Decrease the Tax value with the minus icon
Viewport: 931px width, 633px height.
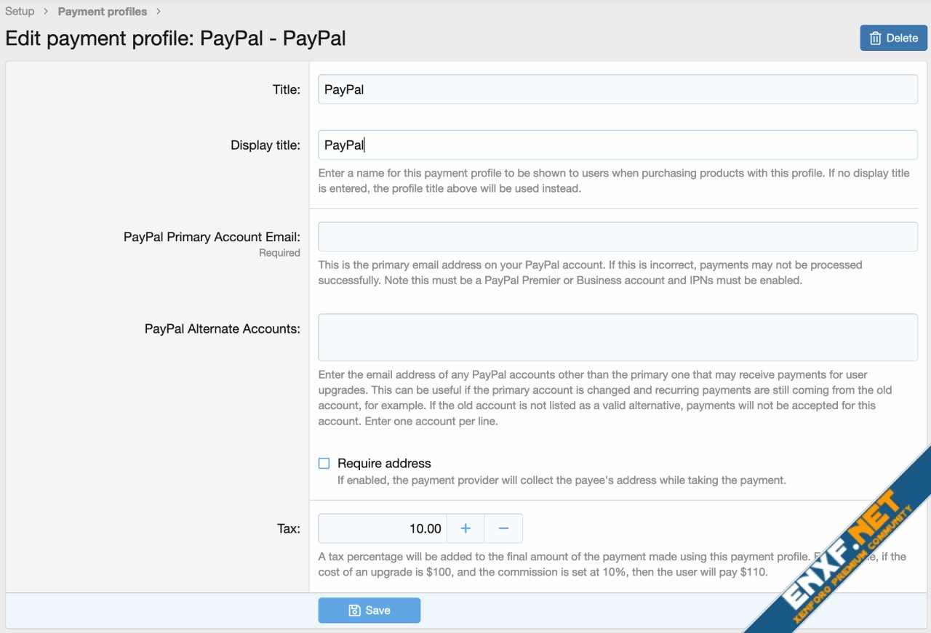tap(503, 528)
